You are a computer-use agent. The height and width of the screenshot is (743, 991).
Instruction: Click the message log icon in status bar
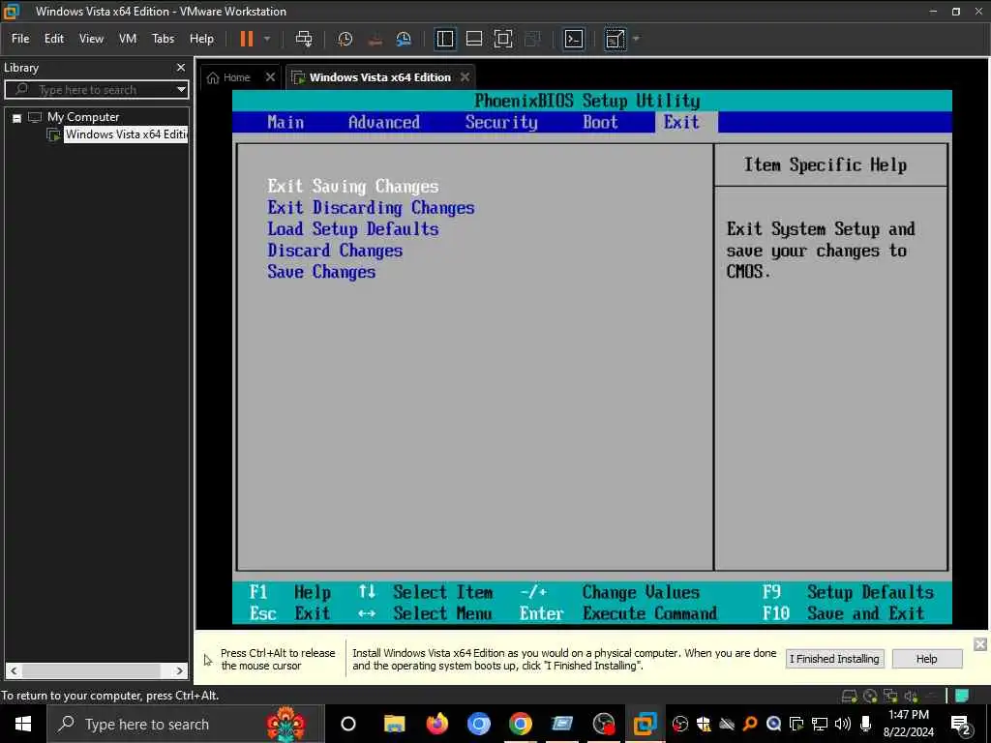[x=962, y=696]
